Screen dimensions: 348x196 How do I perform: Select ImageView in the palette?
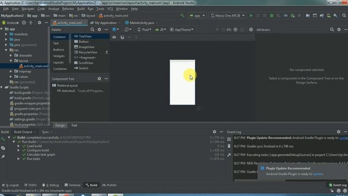[84, 47]
